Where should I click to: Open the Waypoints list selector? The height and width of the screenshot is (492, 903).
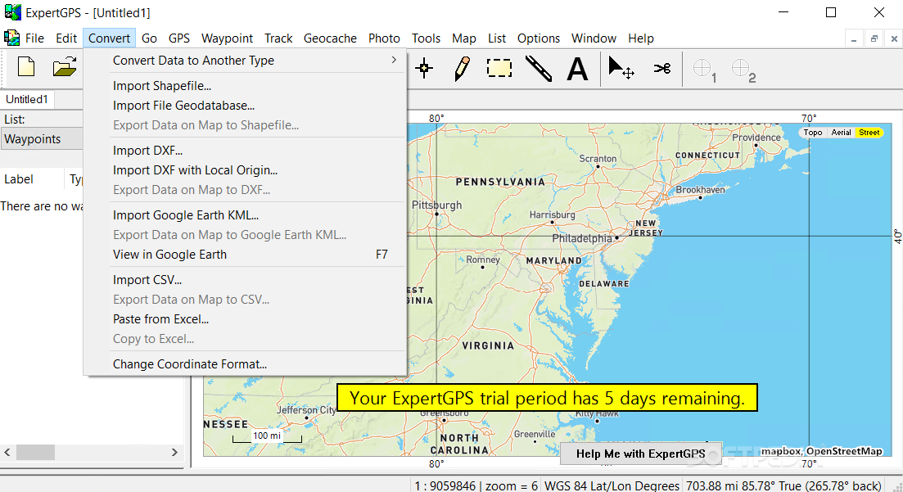[x=42, y=139]
